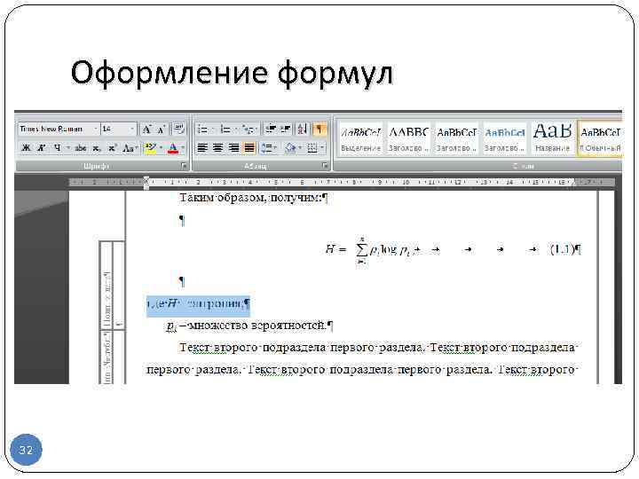Click the Change Case (Aa) icon
The image size is (639, 479).
point(129,148)
